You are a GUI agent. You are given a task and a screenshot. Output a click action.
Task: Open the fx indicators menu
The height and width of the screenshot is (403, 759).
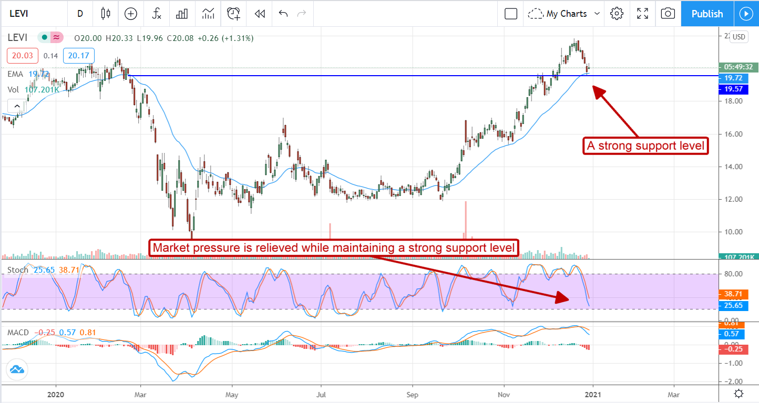pos(157,14)
